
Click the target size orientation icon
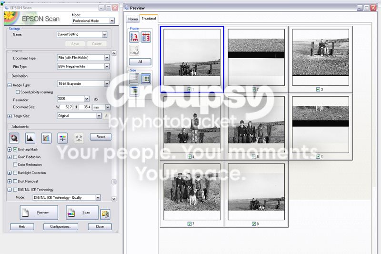106,116
